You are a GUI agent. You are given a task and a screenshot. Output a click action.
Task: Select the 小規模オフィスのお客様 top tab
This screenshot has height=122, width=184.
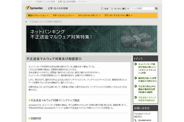[45, 2]
